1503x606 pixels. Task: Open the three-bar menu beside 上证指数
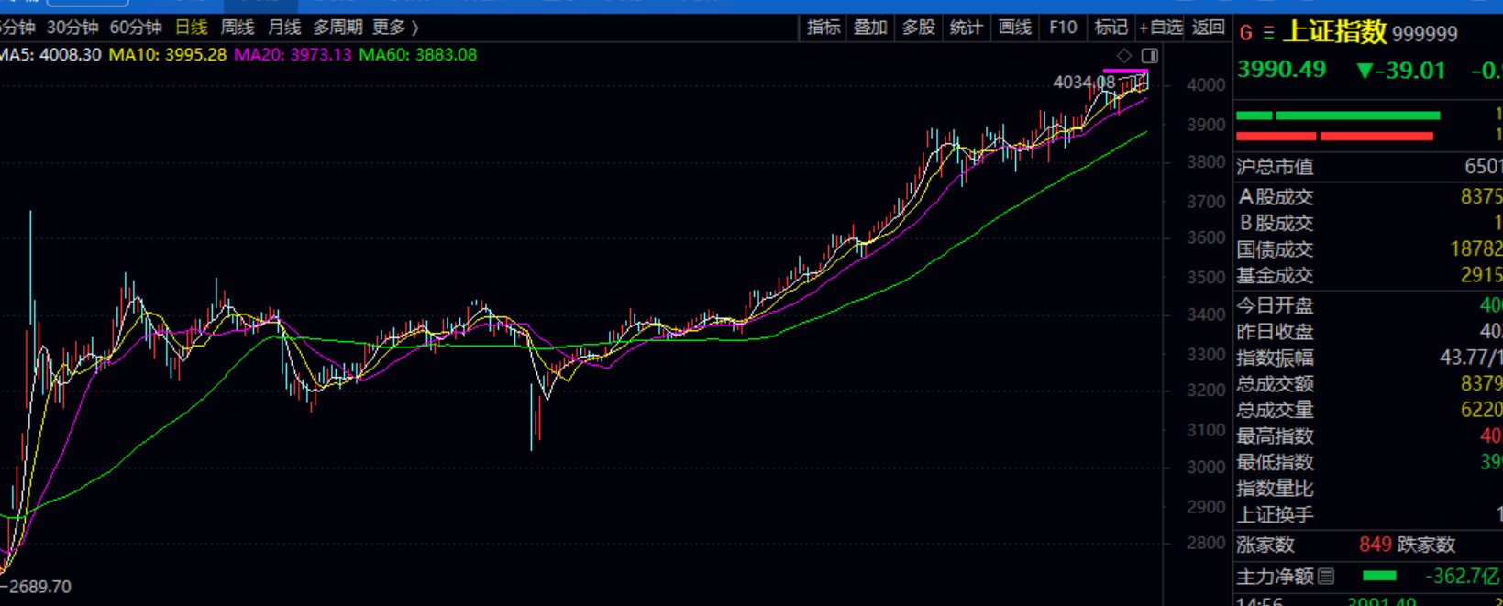[x=1268, y=34]
